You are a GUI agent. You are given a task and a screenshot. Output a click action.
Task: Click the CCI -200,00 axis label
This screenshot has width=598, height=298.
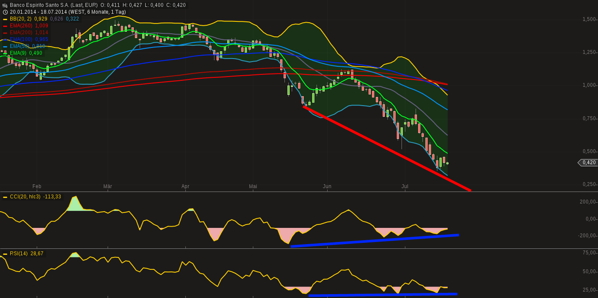pos(587,236)
